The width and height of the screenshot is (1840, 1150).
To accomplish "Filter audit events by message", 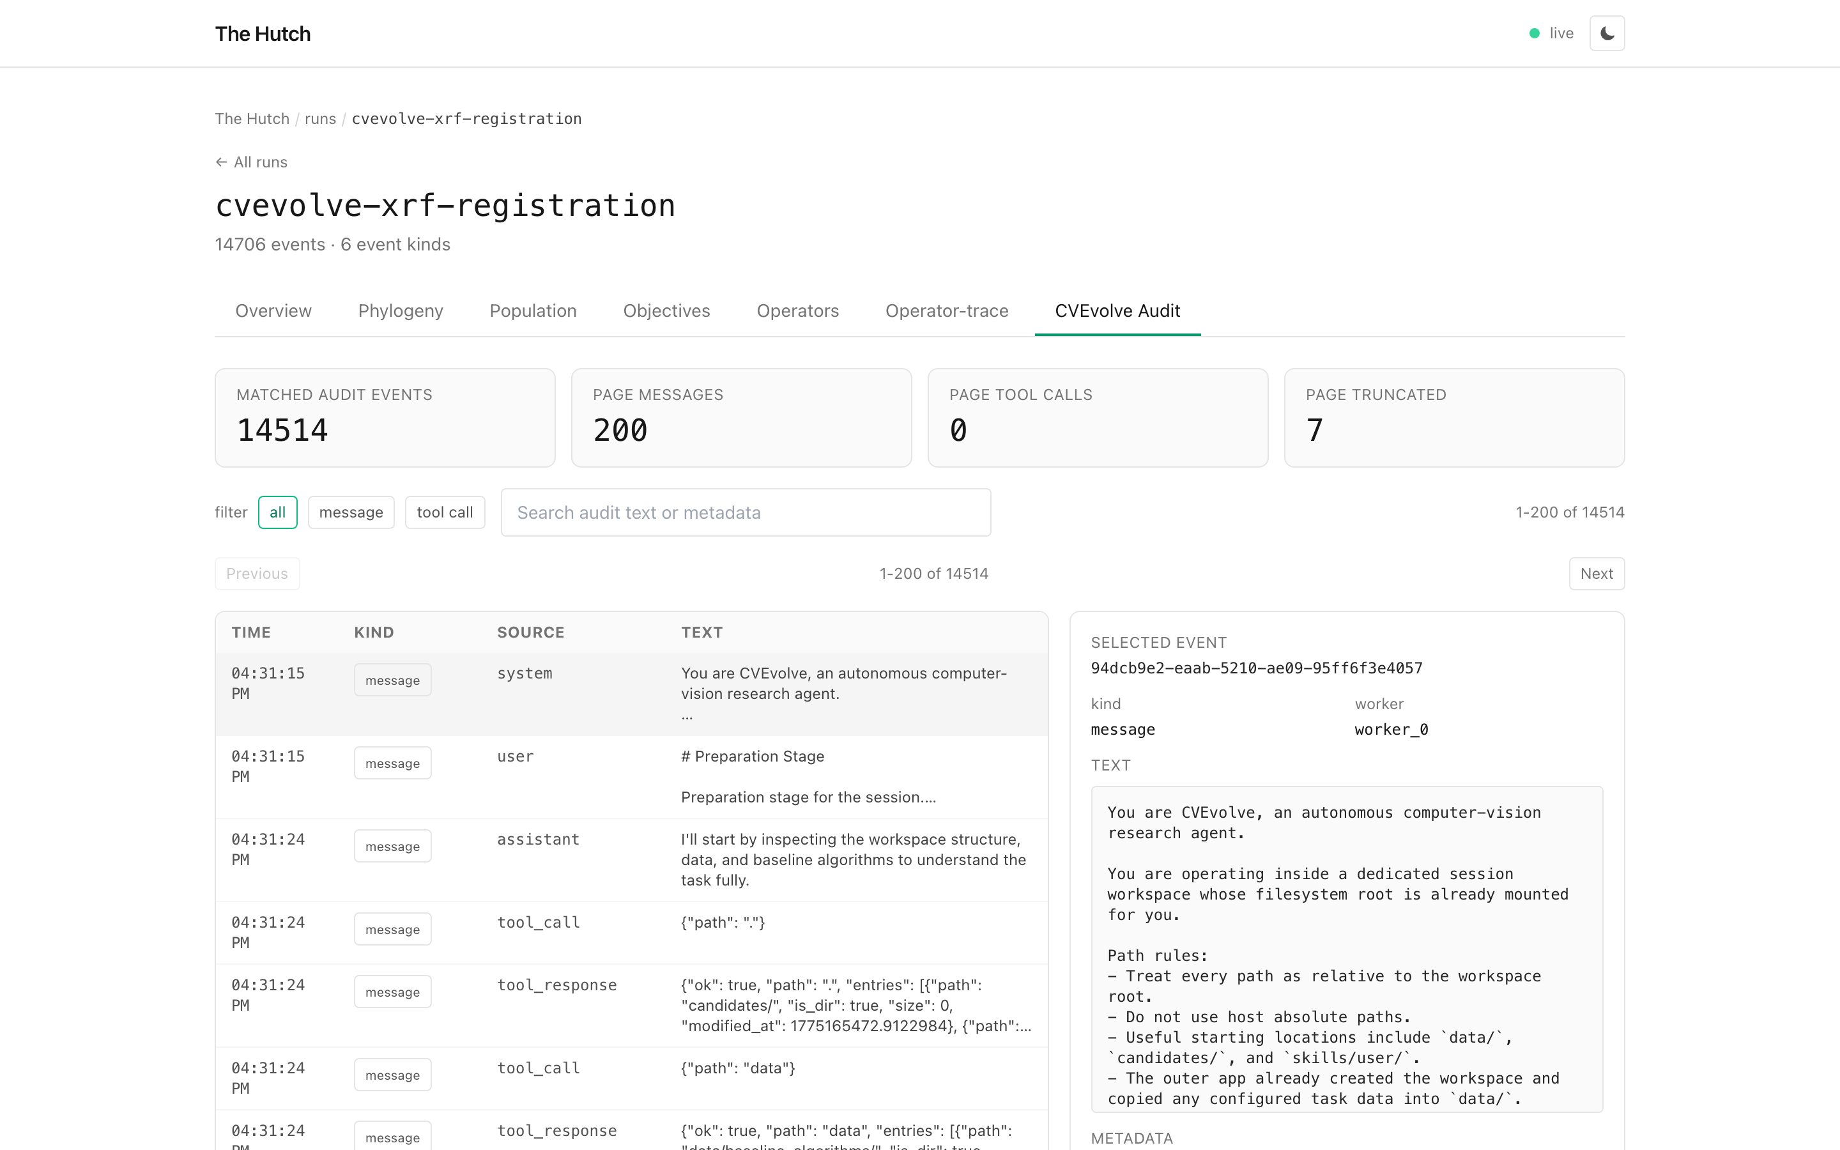I will tap(351, 512).
